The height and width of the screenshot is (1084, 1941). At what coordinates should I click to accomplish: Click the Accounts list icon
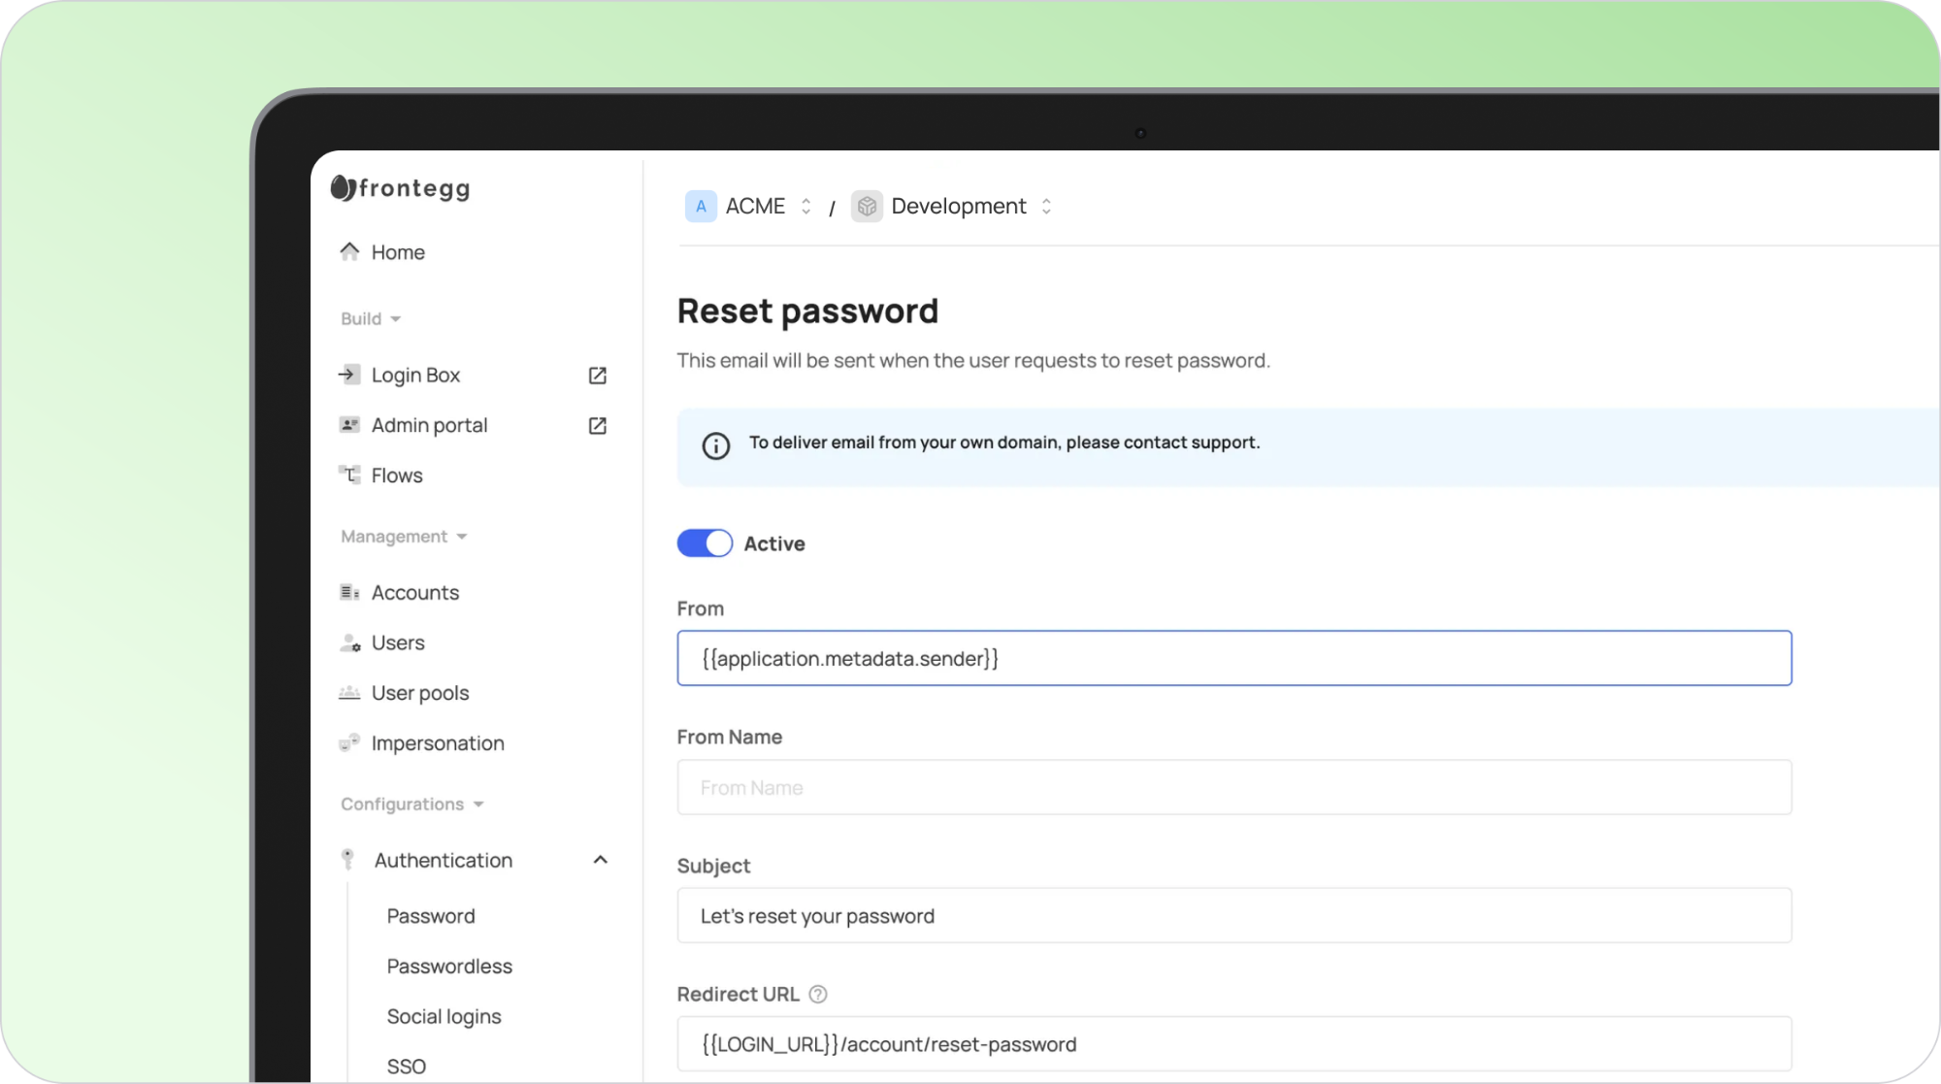[349, 592]
